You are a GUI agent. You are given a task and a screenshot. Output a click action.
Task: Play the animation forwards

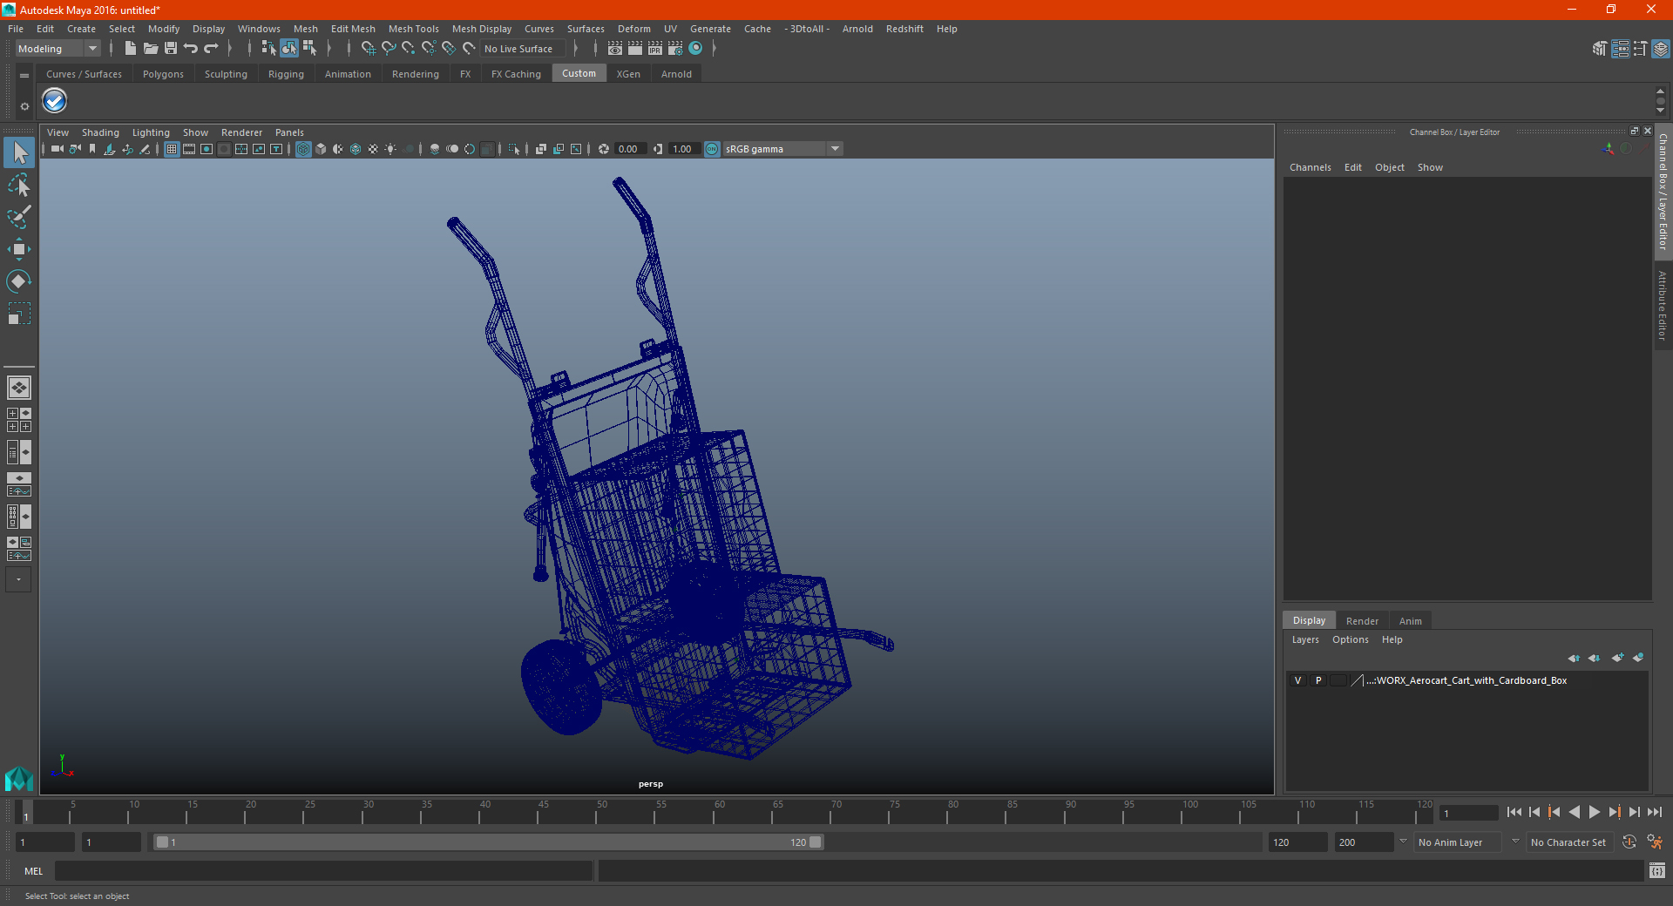1594,812
